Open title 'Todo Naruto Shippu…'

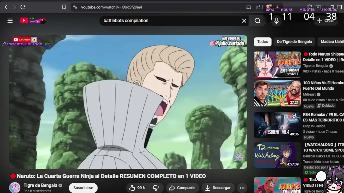[x=324, y=57]
